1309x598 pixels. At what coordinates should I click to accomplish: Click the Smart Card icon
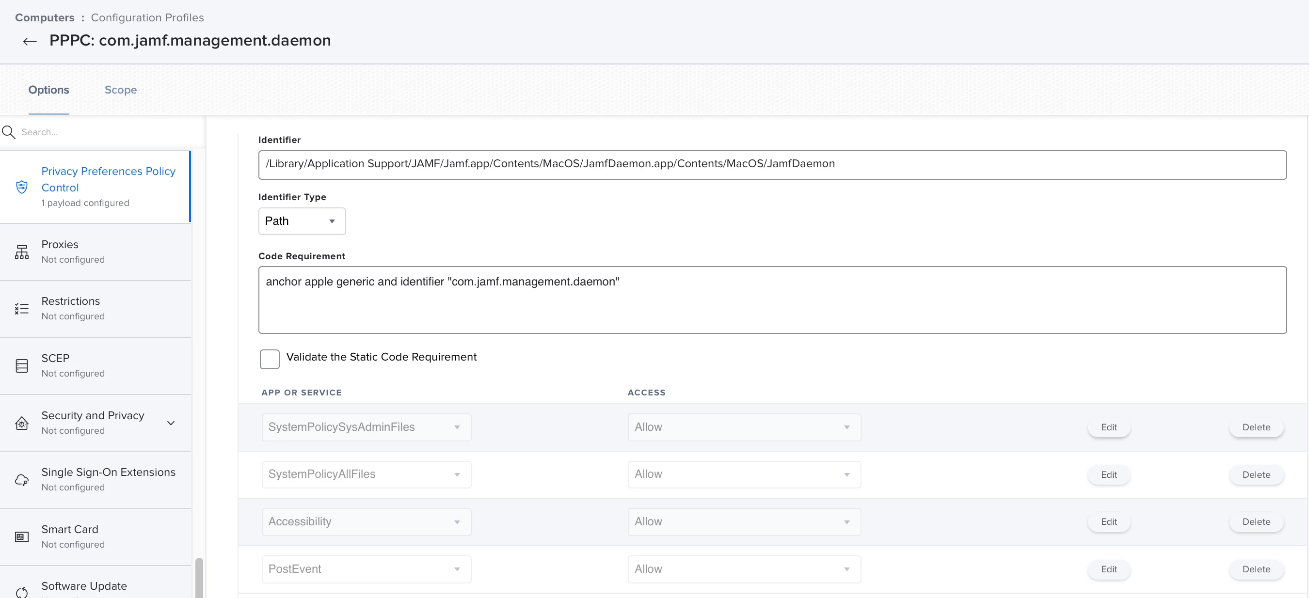[22, 536]
